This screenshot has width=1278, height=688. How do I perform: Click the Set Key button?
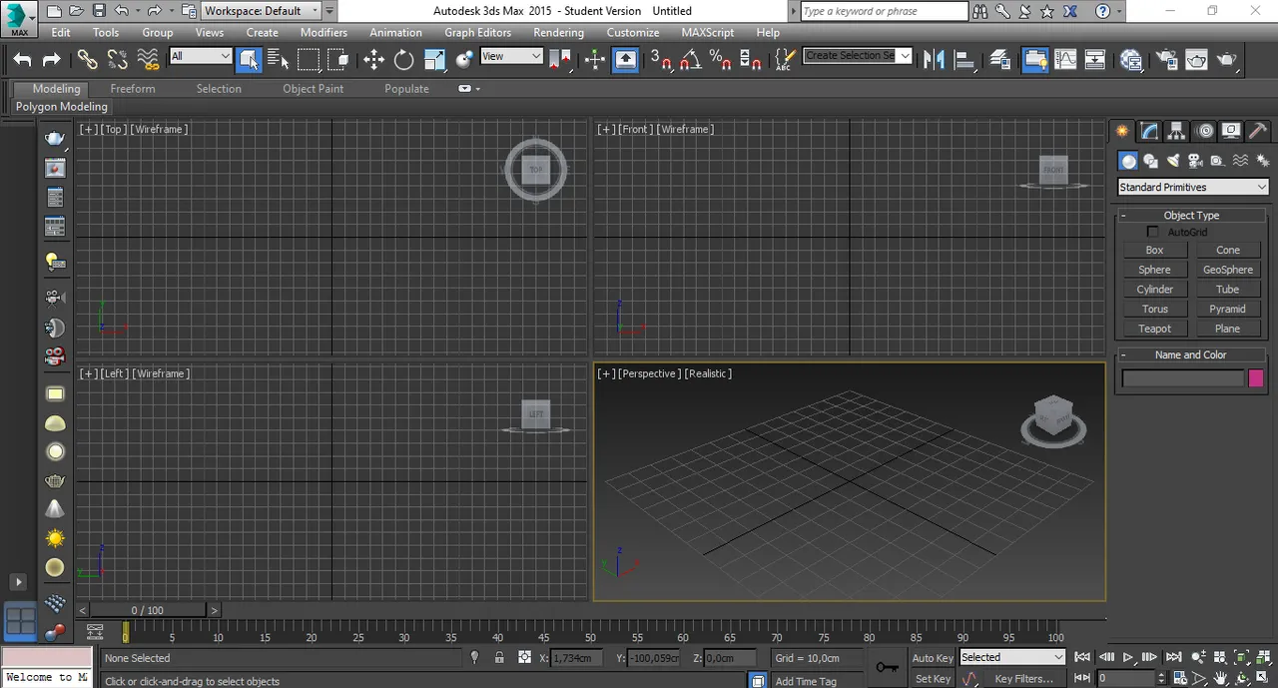pos(933,679)
